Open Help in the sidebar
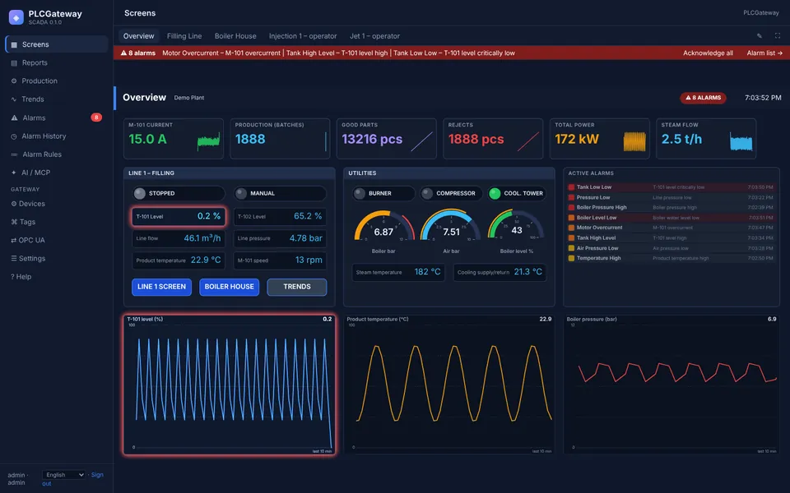Screen dimensions: 790x493 [x=57, y=277]
